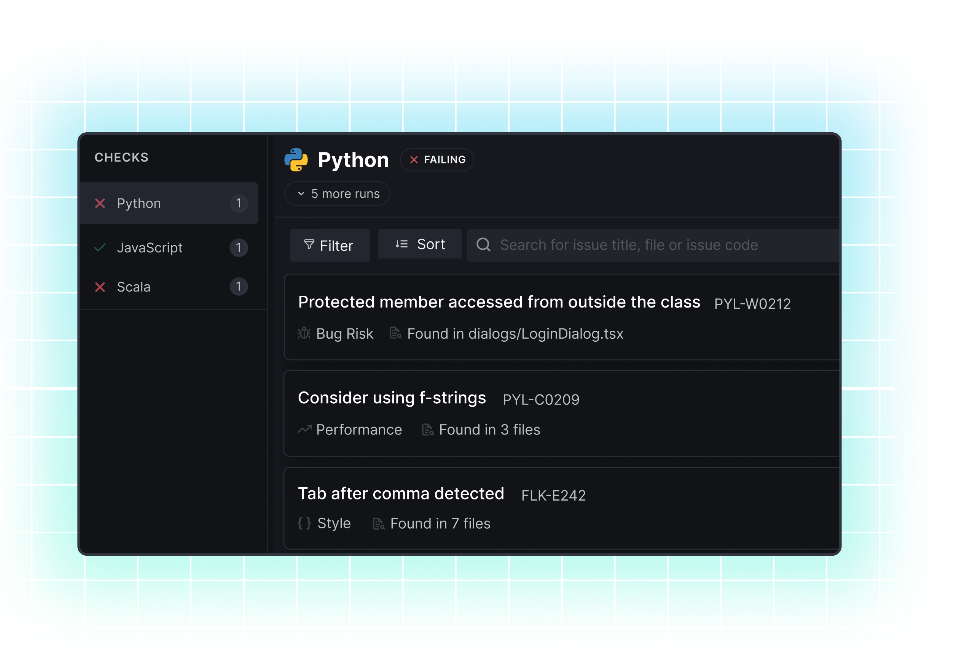Image resolution: width=959 pixels, height=661 pixels.
Task: Toggle the FAILING status badge
Action: pos(436,160)
